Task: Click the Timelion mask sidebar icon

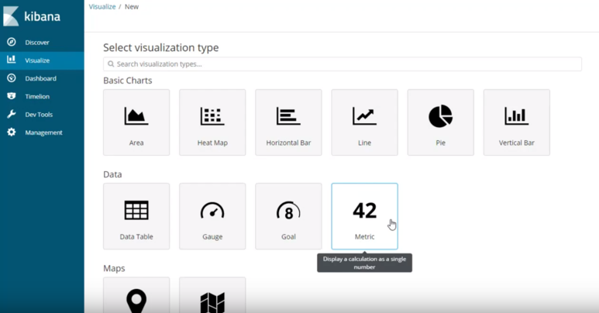Action: [12, 96]
